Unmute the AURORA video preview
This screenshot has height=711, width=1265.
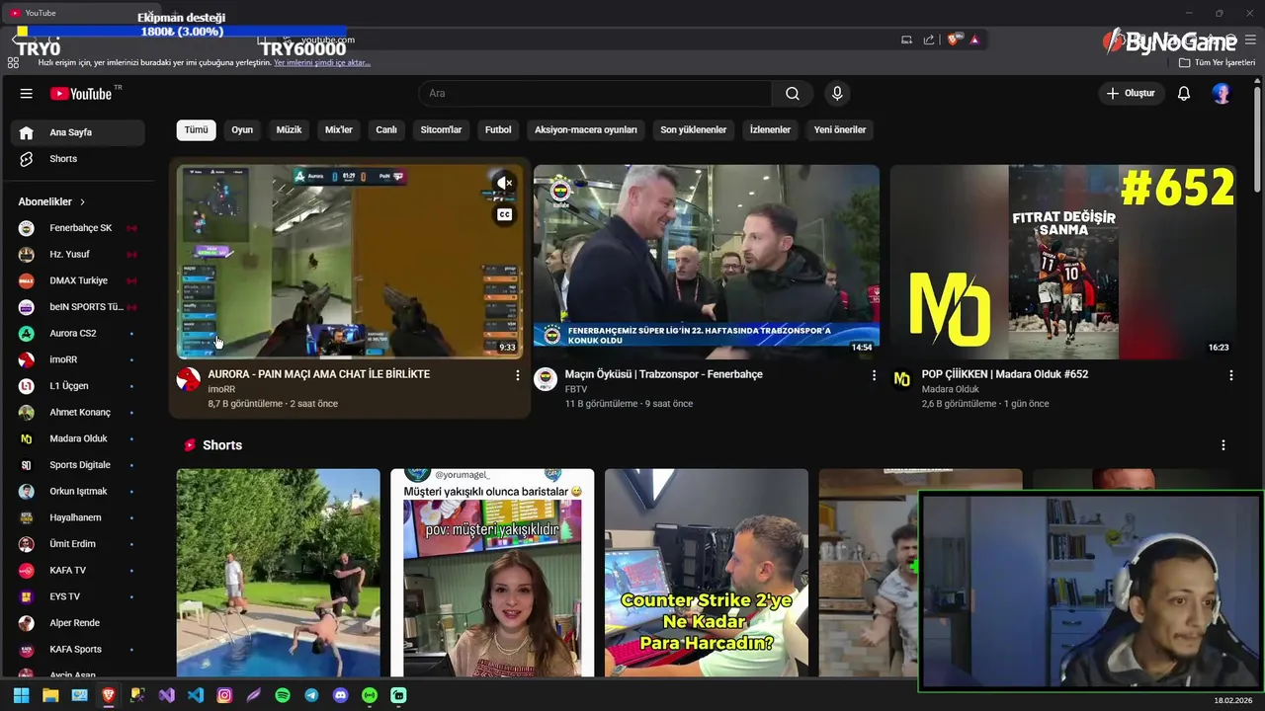(x=504, y=183)
